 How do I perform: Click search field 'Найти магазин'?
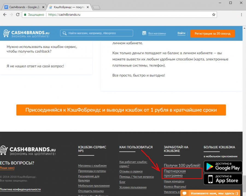coord(96,33)
